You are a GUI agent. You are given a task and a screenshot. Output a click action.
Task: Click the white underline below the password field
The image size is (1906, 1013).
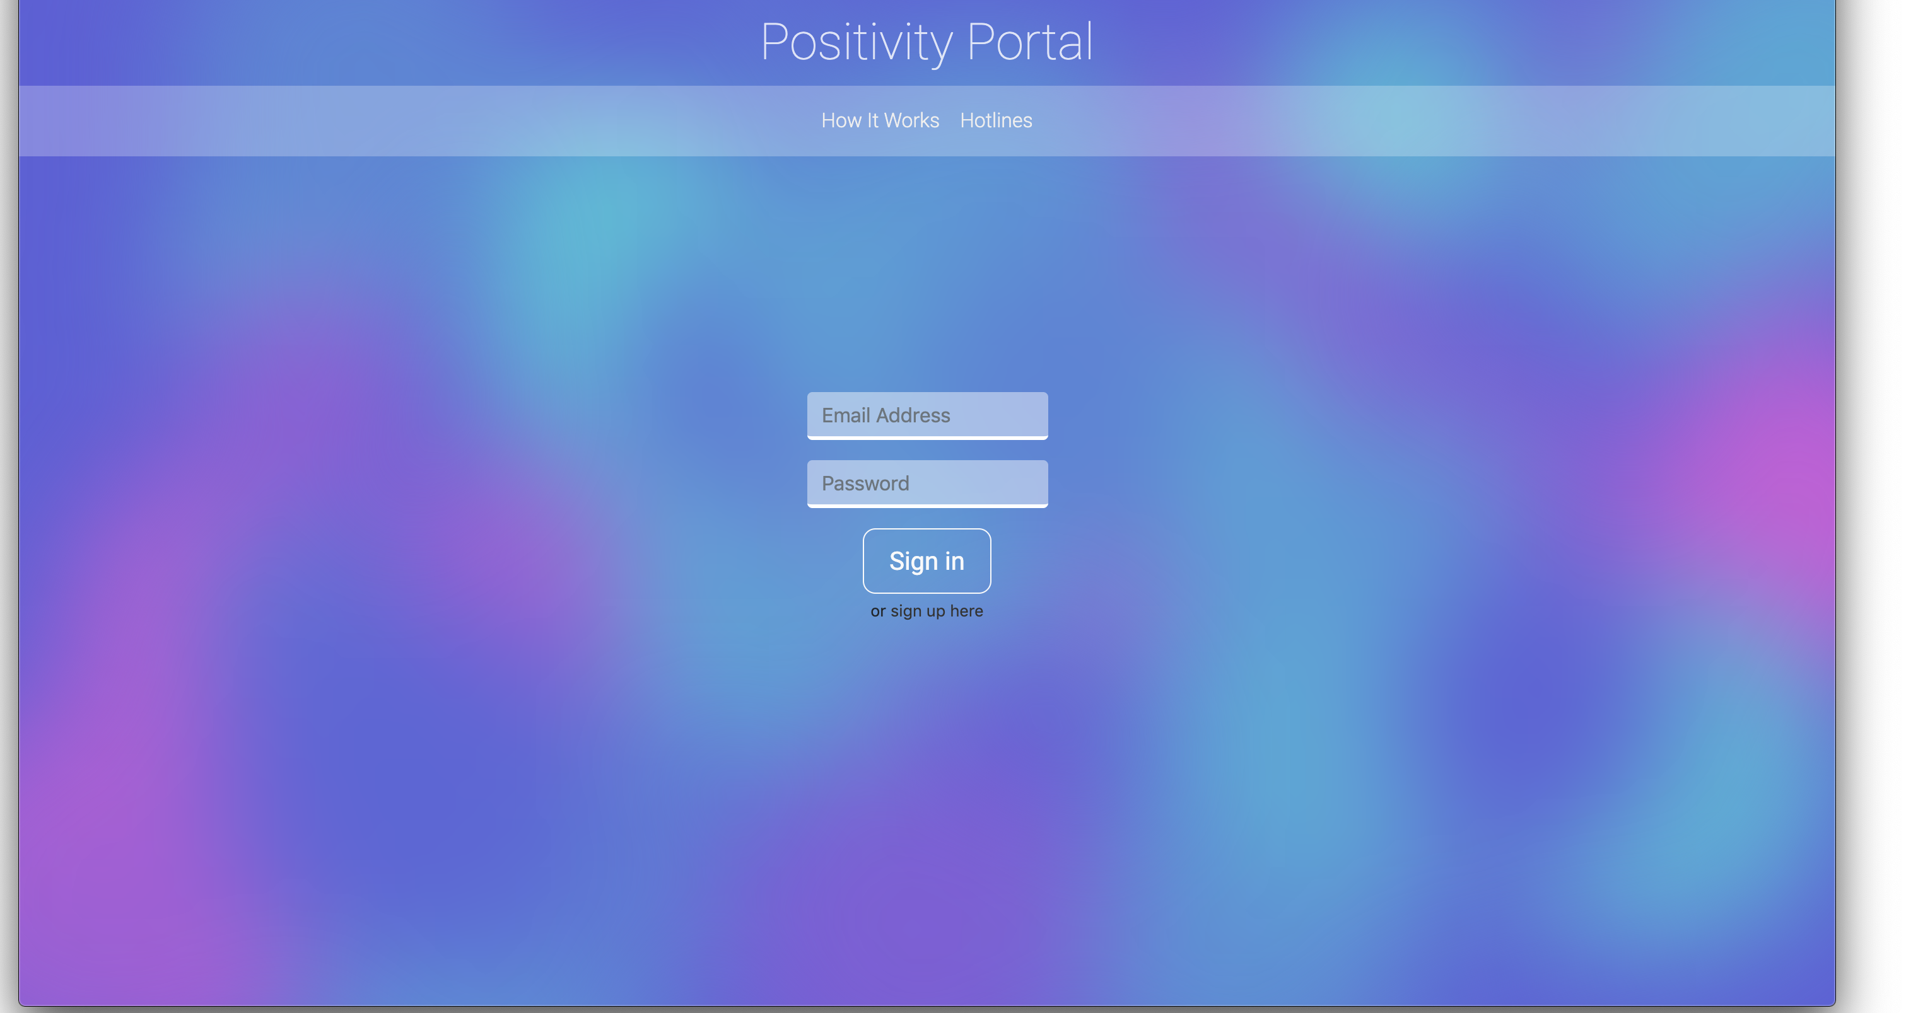tap(927, 506)
